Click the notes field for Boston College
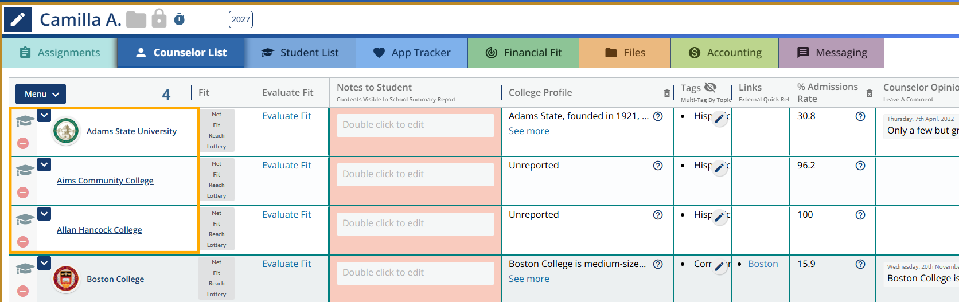The height and width of the screenshot is (302, 959). click(415, 273)
